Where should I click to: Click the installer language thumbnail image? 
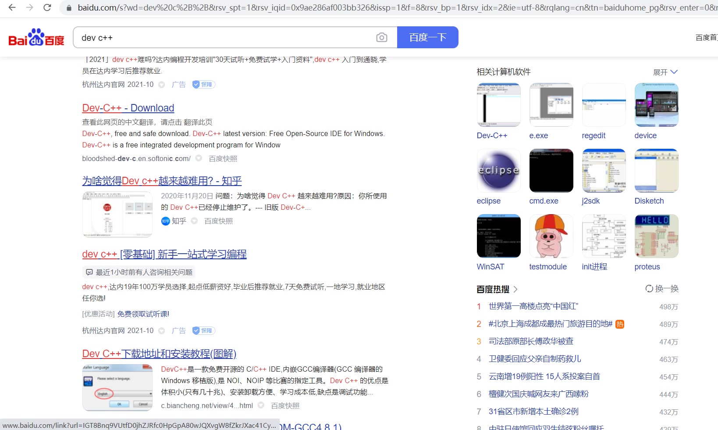(117, 387)
